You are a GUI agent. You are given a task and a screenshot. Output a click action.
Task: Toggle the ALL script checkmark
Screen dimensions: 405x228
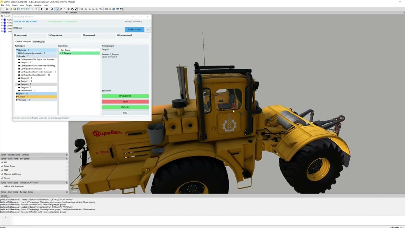[2, 162]
